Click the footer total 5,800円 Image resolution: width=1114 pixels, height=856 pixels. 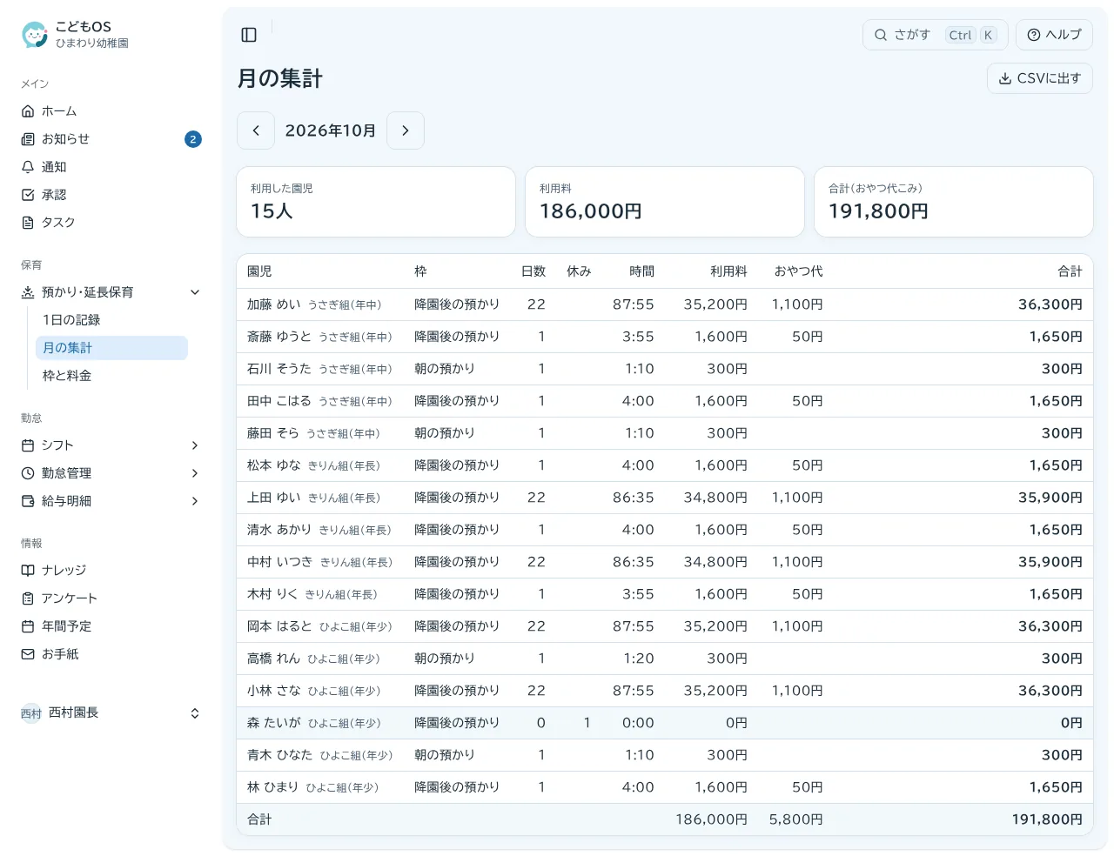[795, 819]
